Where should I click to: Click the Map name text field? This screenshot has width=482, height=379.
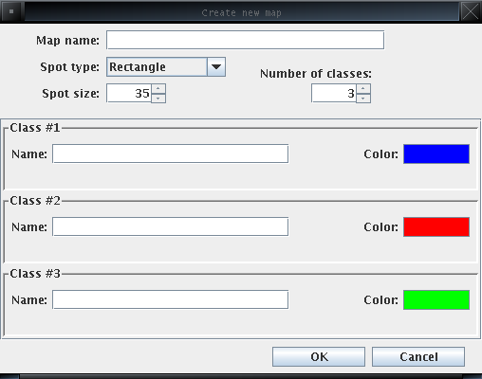point(245,40)
